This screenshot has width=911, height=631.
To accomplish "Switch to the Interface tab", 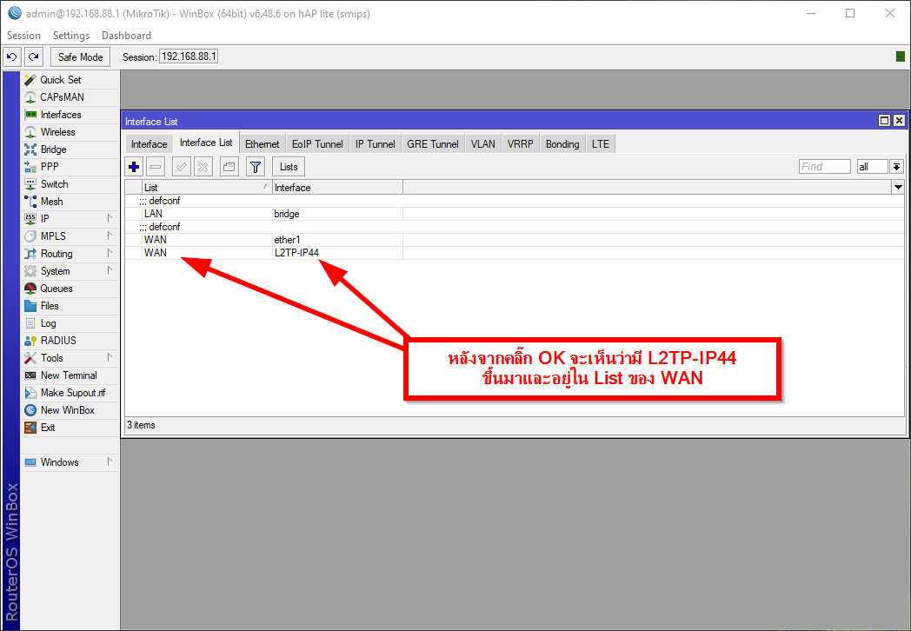I will [149, 144].
